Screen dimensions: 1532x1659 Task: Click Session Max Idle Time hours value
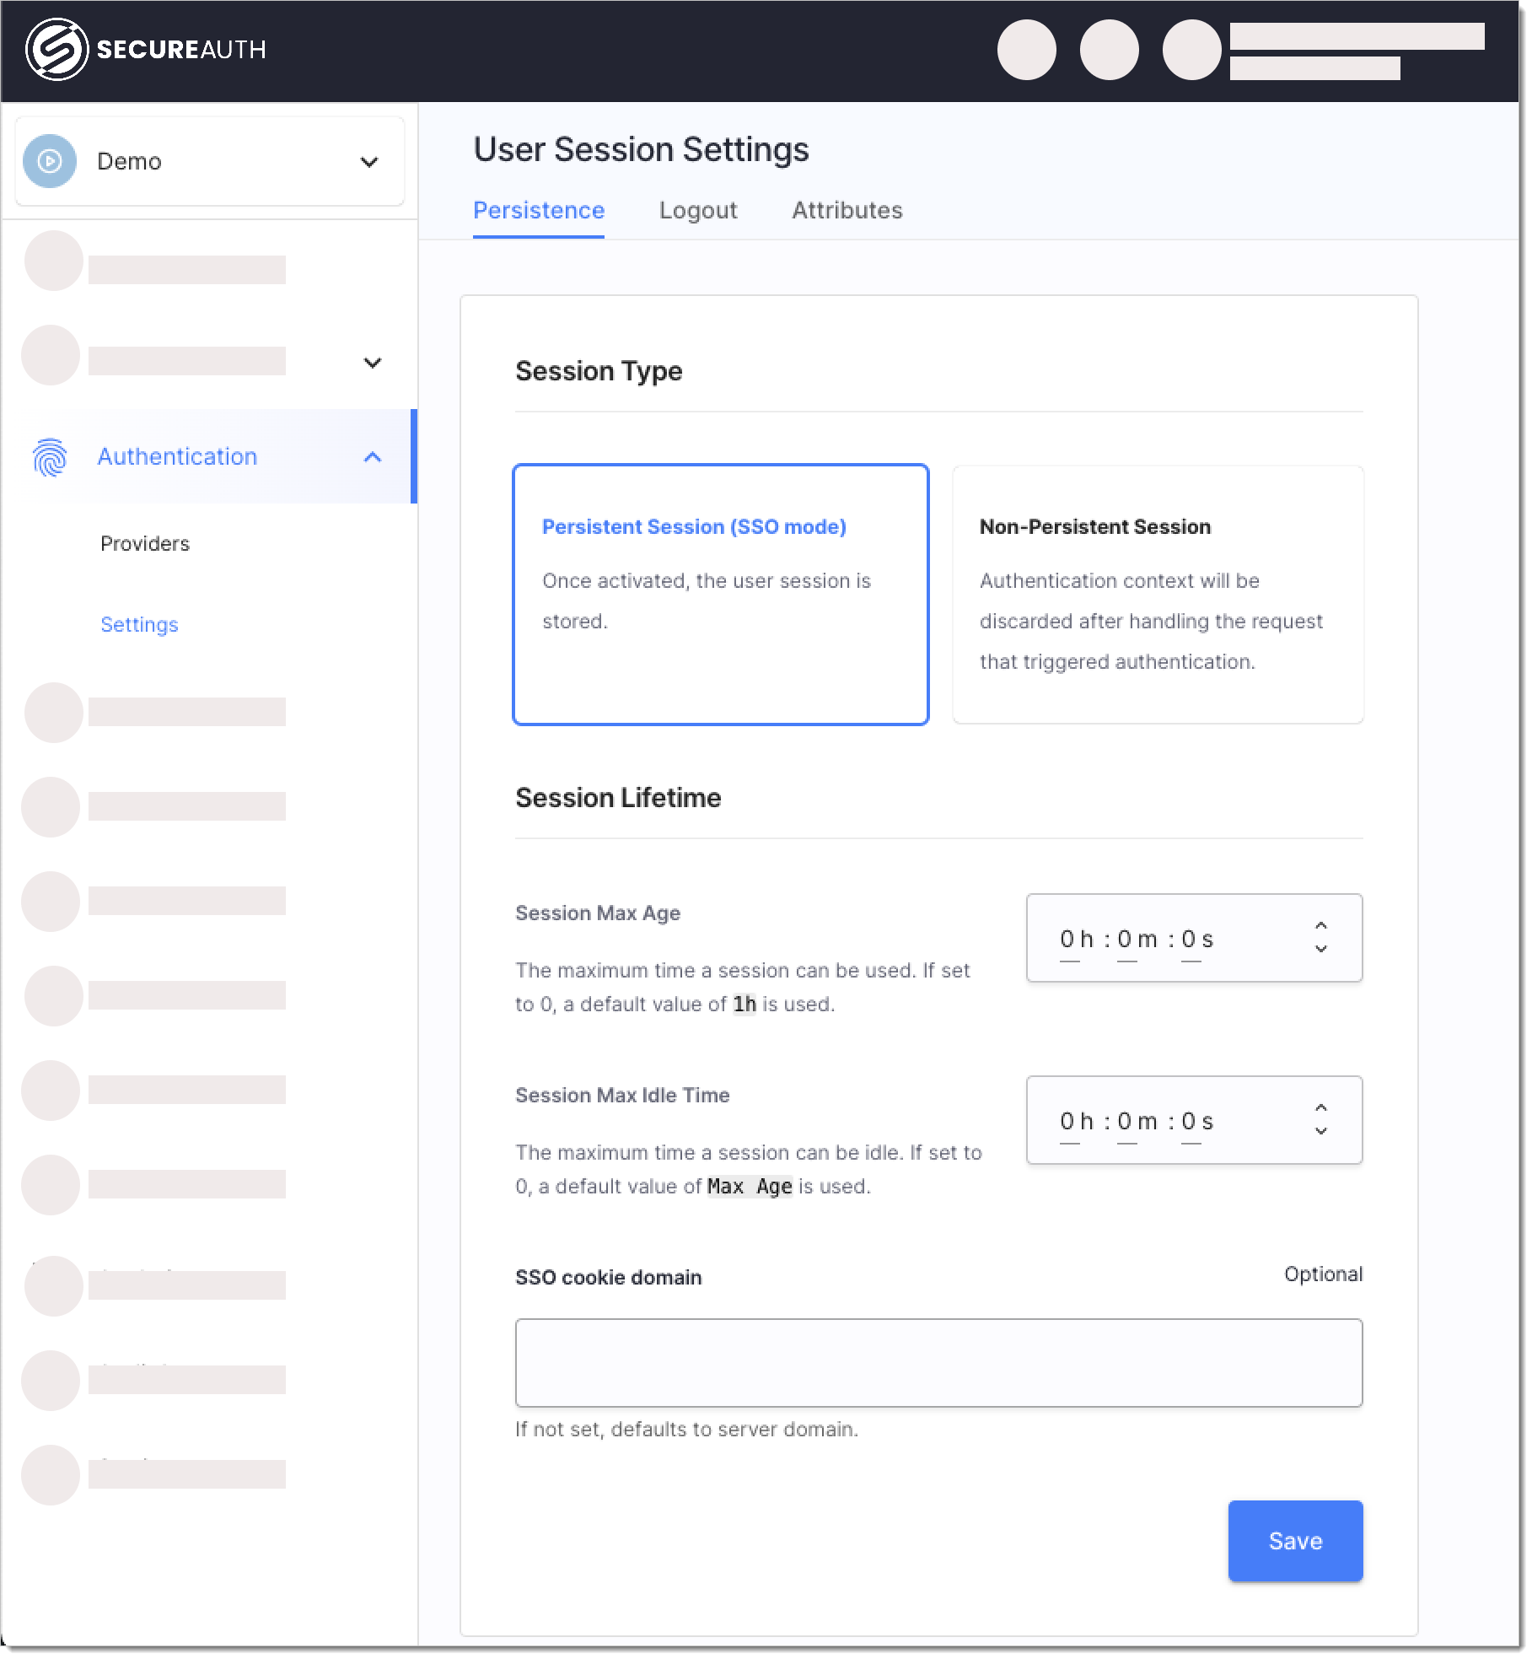coord(1068,1122)
